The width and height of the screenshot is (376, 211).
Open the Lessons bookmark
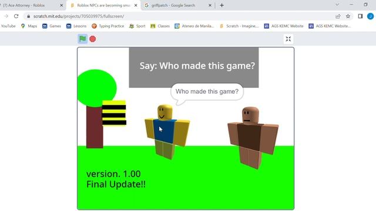[x=76, y=26]
